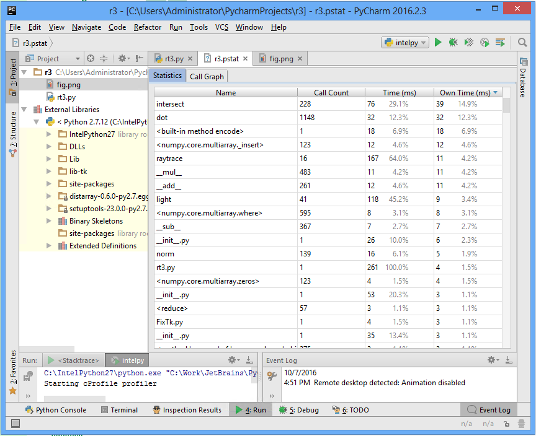Launch the profiler for intelpy
The width and height of the screenshot is (536, 436).
[485, 42]
